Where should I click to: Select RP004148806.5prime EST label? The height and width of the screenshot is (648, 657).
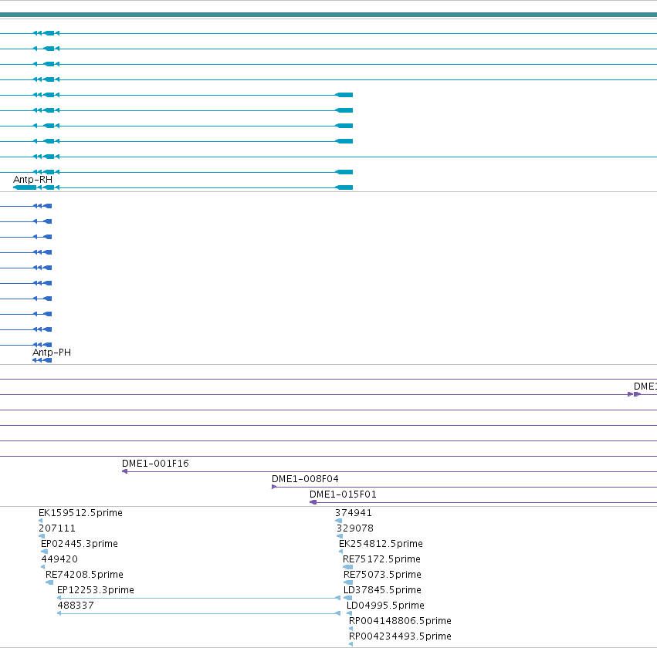400,621
